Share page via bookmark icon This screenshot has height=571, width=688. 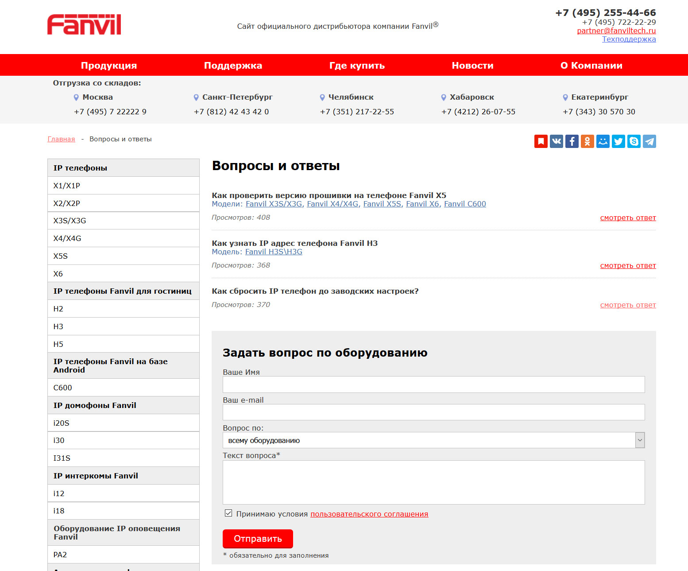[541, 141]
